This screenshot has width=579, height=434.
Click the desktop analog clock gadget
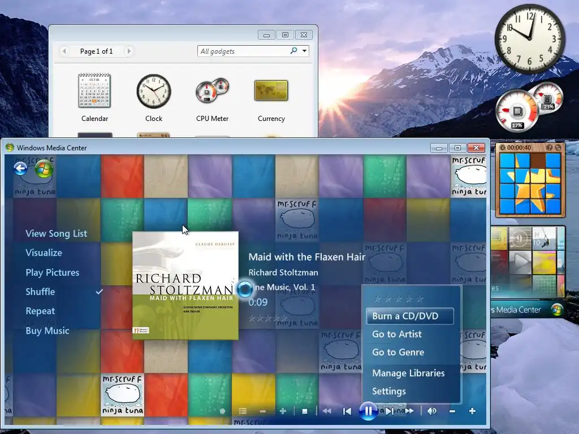(x=529, y=39)
